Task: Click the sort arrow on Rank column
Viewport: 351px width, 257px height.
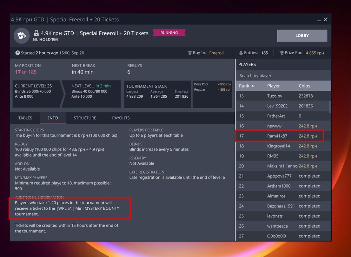Action: pyautogui.click(x=253, y=86)
